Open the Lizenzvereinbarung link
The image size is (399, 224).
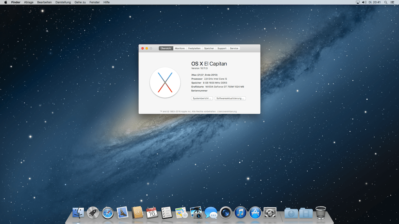click(227, 111)
